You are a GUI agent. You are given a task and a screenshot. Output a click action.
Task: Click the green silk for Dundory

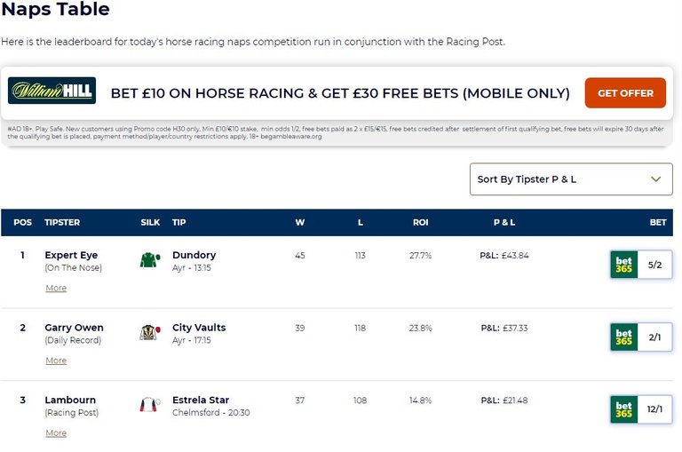(x=150, y=259)
